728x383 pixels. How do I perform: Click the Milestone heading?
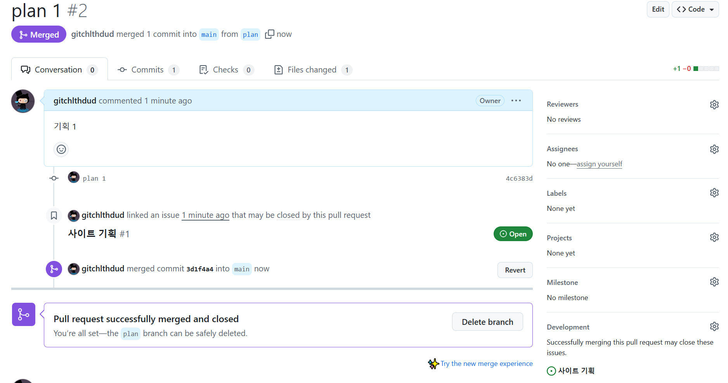tap(562, 283)
